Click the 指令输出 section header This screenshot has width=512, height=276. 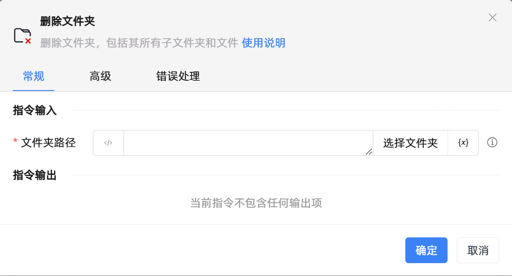click(35, 175)
